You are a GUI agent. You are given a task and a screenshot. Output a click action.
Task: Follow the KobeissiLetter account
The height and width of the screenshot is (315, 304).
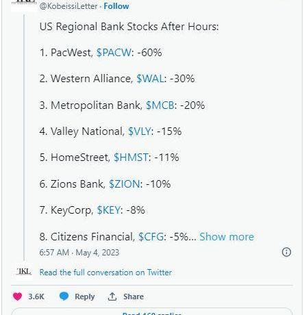click(x=116, y=6)
